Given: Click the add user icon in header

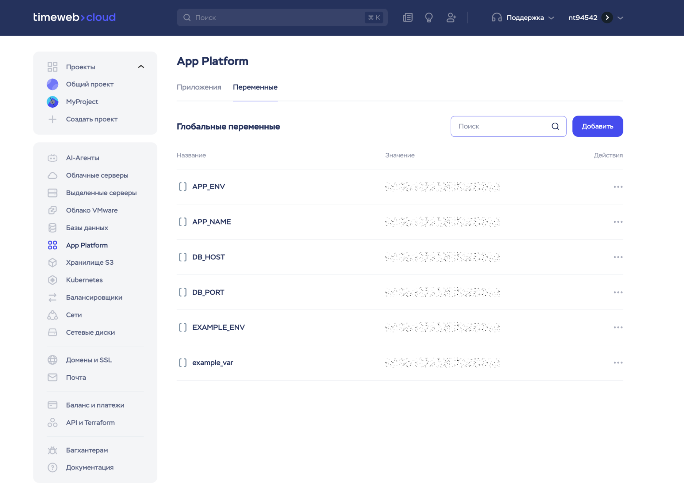Looking at the screenshot, I should pyautogui.click(x=451, y=18).
